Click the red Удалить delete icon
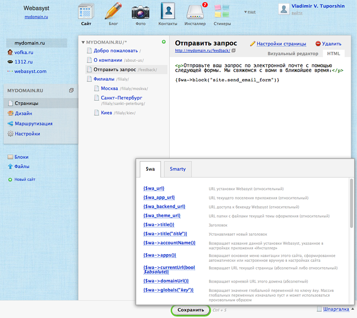357x318 pixels. (x=318, y=44)
